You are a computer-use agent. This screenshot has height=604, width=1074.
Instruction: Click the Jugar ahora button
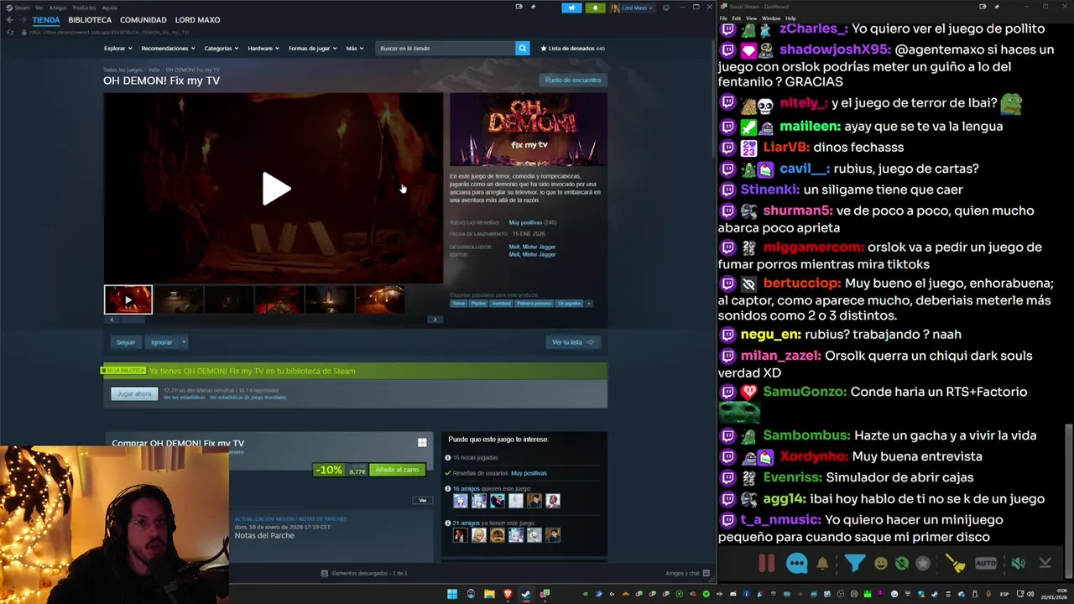(134, 393)
